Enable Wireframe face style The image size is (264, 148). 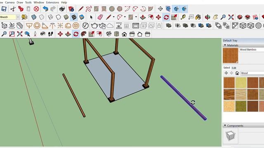pos(50,17)
